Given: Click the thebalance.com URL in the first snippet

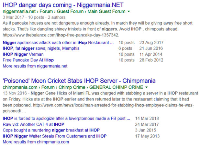Looking at the screenshot, I should (x=61, y=35).
